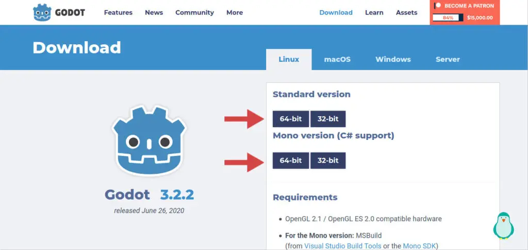Screen dimensions: 528x250
Task: Click the OpenGL 2.1 requirement line
Action: point(364,219)
